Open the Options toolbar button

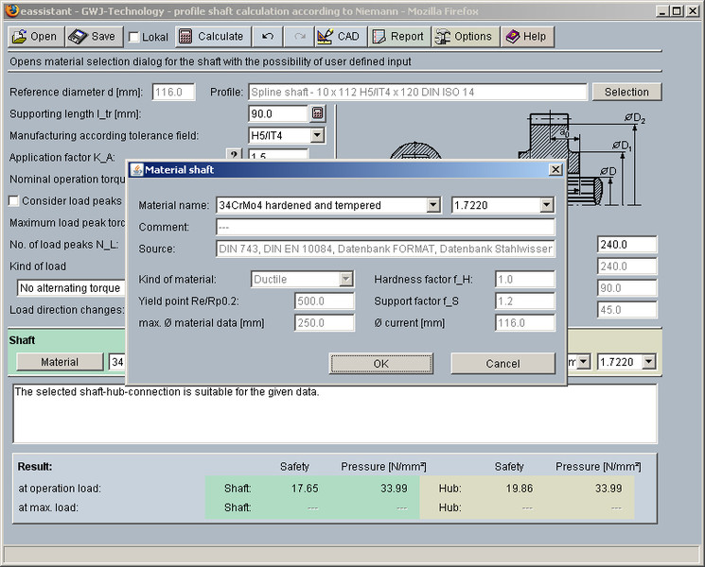point(464,37)
